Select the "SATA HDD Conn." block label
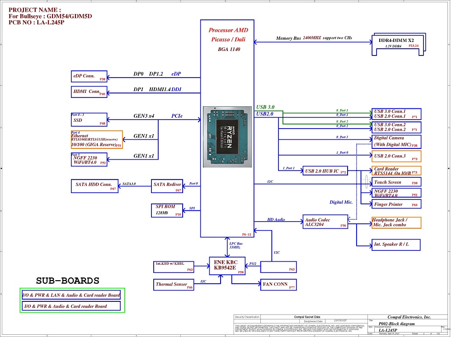 point(94,185)
